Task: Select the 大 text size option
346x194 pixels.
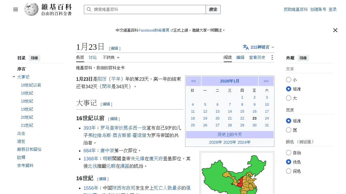Action: click(289, 98)
